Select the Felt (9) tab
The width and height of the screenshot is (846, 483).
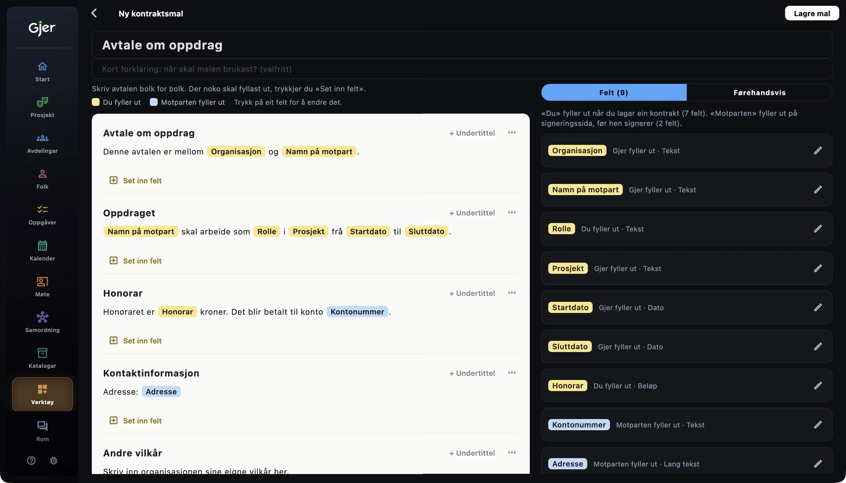[614, 93]
